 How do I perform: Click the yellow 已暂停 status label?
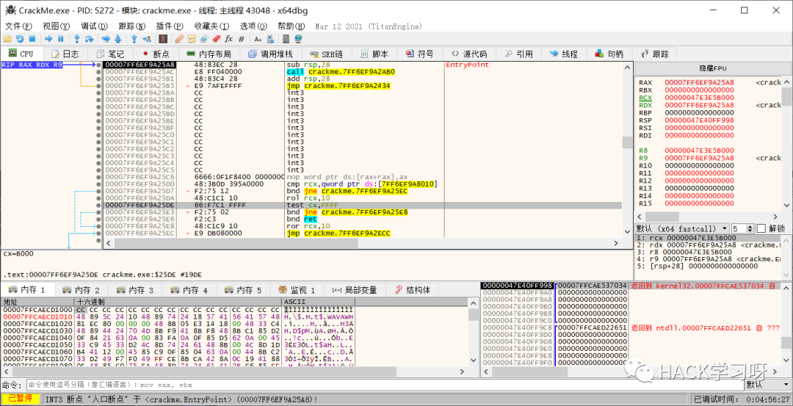tap(21, 399)
